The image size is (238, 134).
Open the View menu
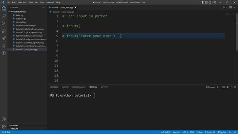(30, 3)
